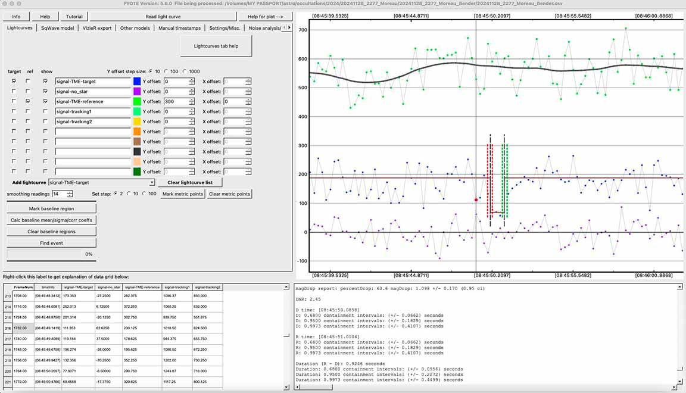This screenshot has height=393, width=686.
Task: Click Info button
Action: pyautogui.click(x=16, y=17)
